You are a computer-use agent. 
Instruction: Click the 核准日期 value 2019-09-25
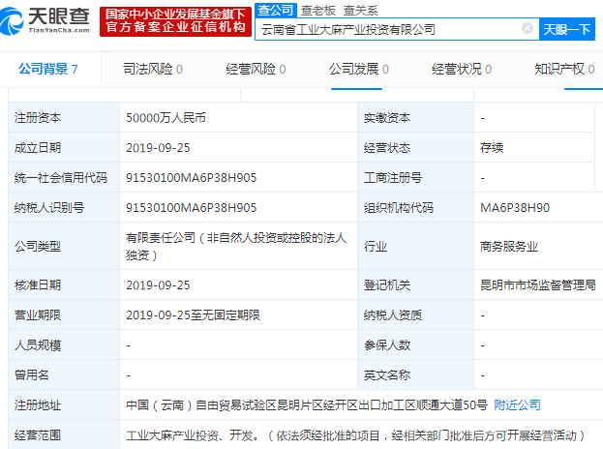tap(158, 285)
